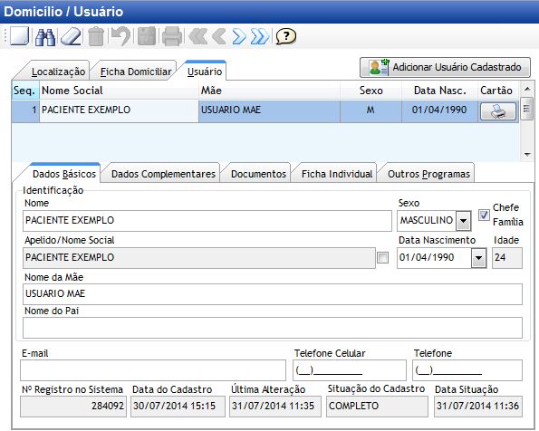Open the Dados Complementares tab
The width and height of the screenshot is (539, 431).
coord(163,174)
